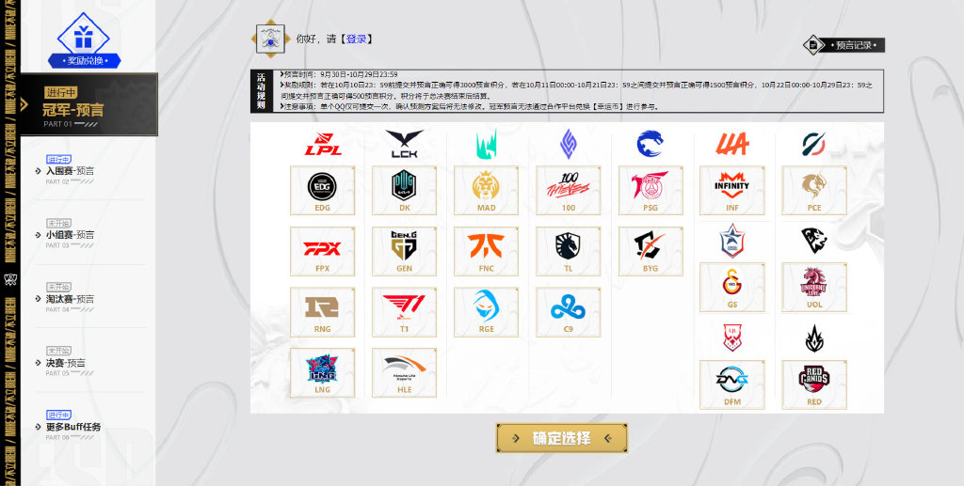964x486 pixels.
Task: Pick HLE team card
Action: pyautogui.click(x=404, y=372)
